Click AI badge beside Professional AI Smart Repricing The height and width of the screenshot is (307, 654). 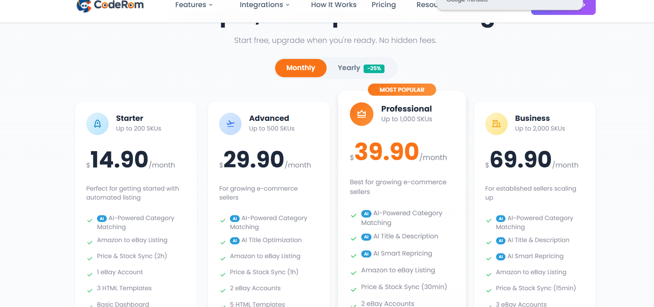(366, 254)
